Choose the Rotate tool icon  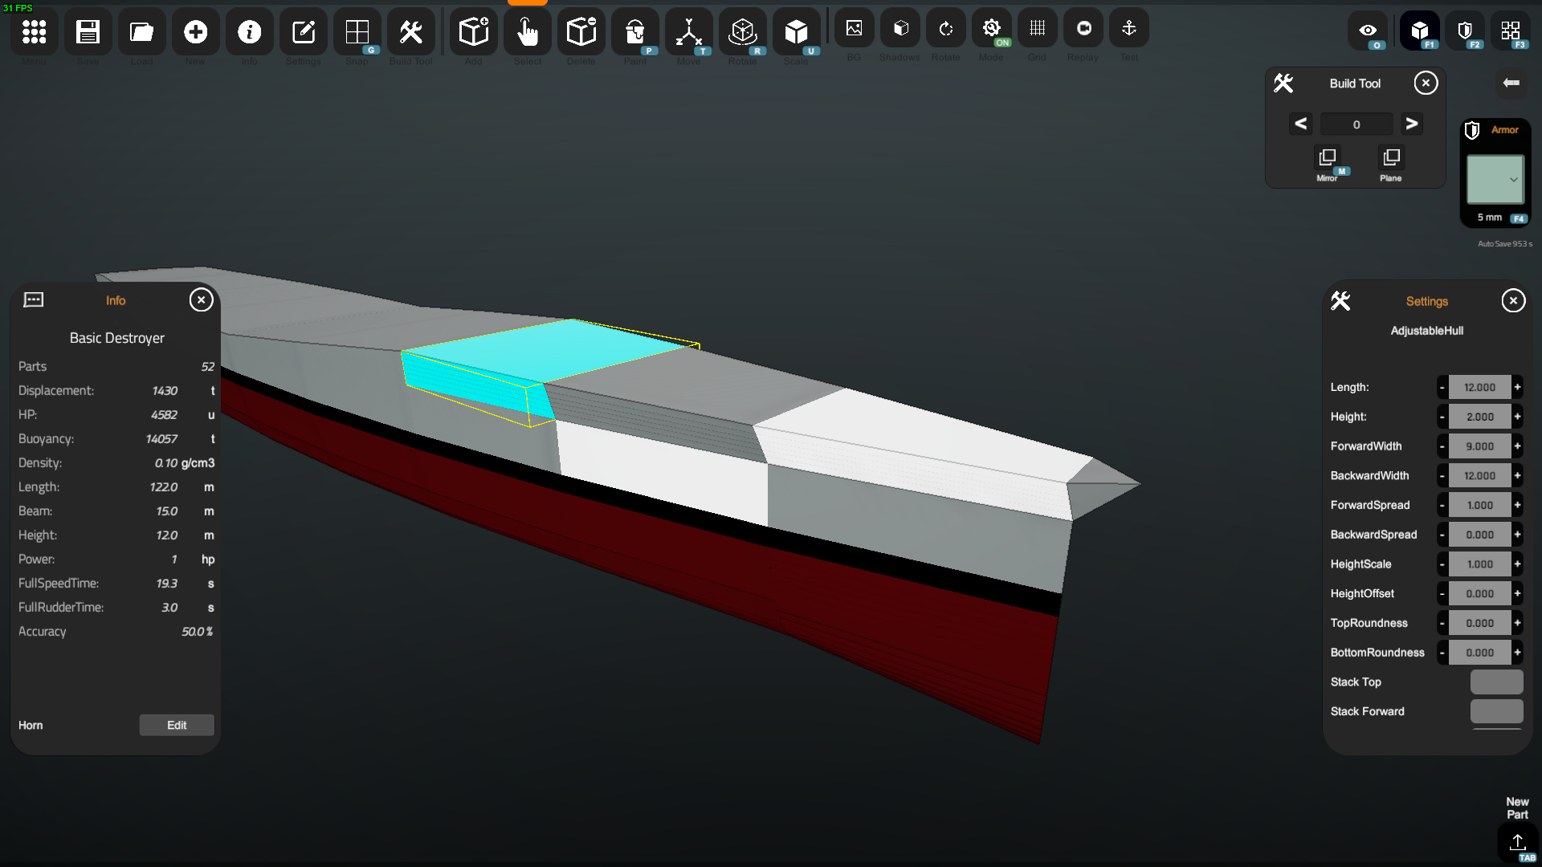coord(742,32)
